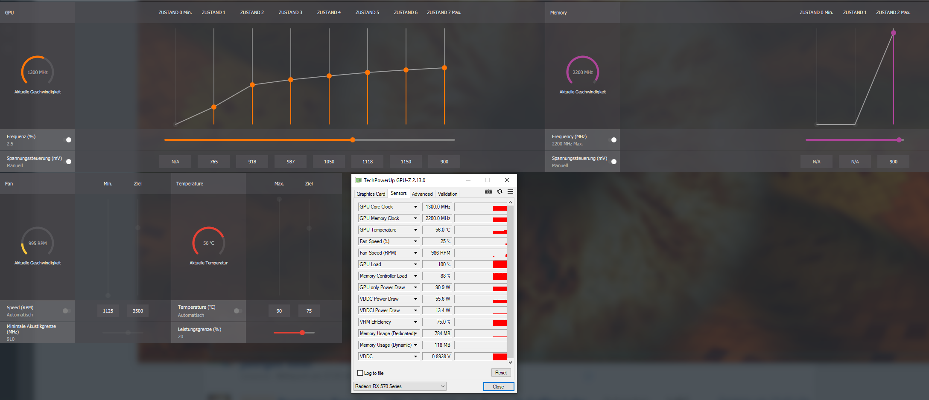The height and width of the screenshot is (400, 929).
Task: Select the GPU Zustand 2 curve point
Action: click(252, 85)
